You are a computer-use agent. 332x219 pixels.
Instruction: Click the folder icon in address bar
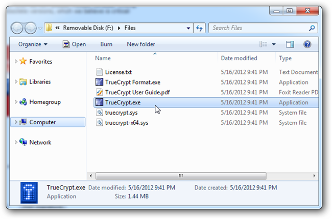coord(49,28)
